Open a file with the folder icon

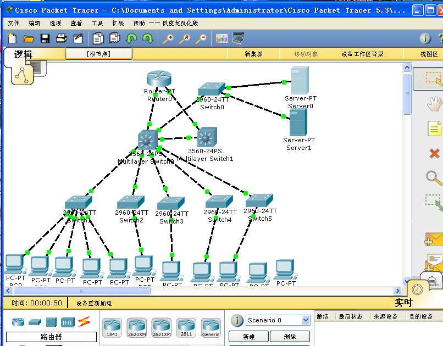click(x=29, y=38)
